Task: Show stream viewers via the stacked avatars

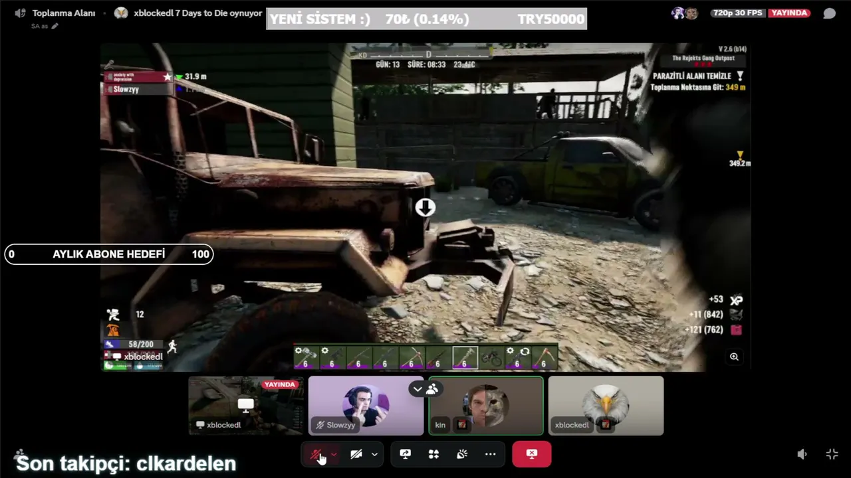Action: coord(684,13)
